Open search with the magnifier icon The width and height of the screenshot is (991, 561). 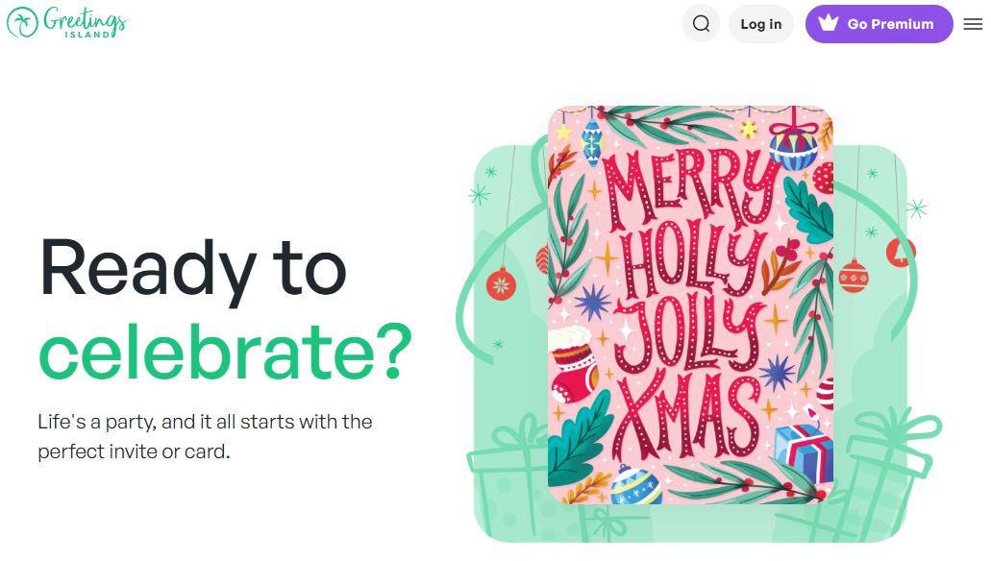(x=701, y=24)
